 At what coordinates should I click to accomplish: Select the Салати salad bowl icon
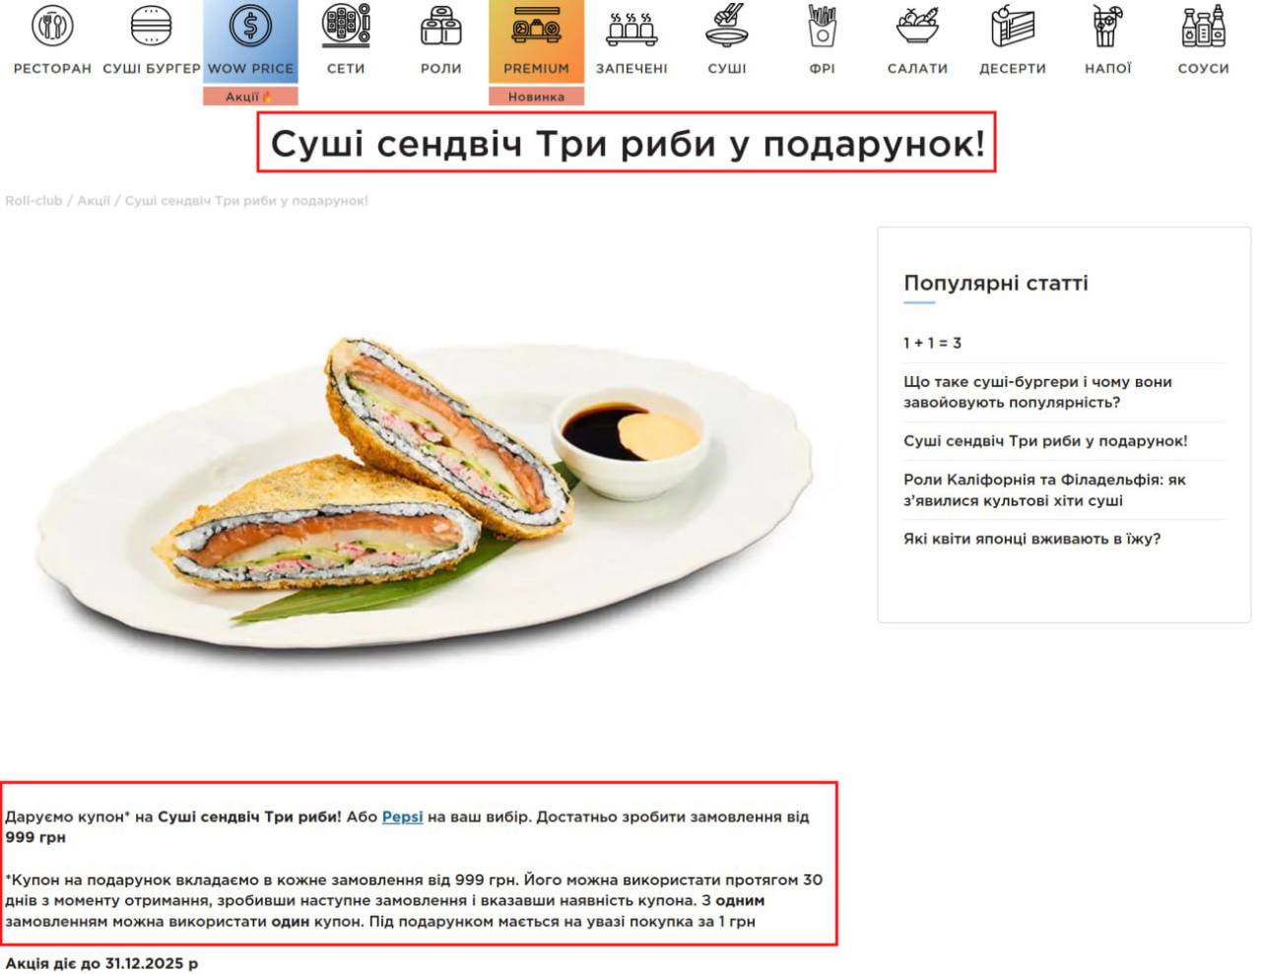click(917, 26)
